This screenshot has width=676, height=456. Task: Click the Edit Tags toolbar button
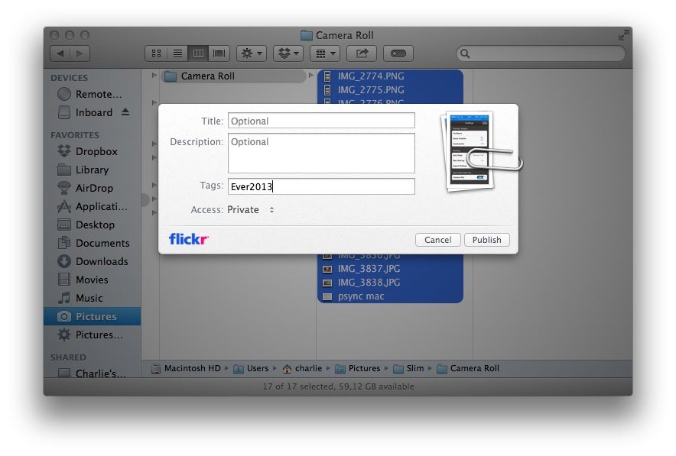click(x=398, y=53)
